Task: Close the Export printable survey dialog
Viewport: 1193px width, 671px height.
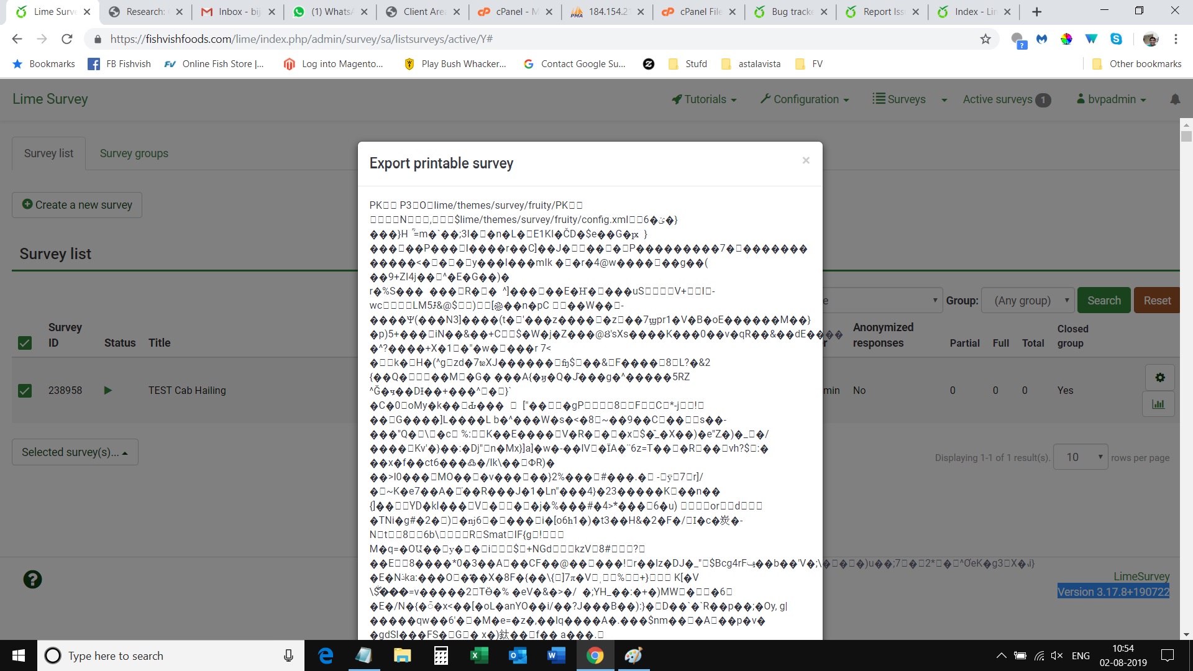Action: [806, 160]
